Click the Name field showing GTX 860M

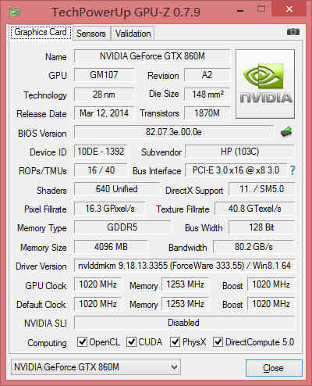(152, 56)
